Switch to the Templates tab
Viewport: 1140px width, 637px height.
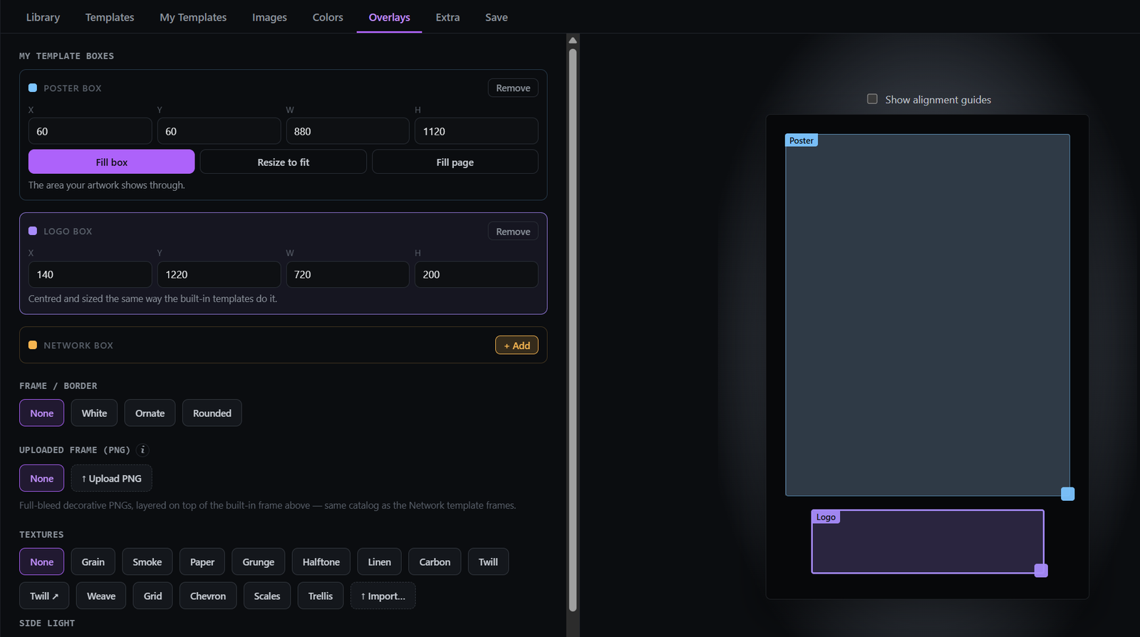click(x=110, y=17)
